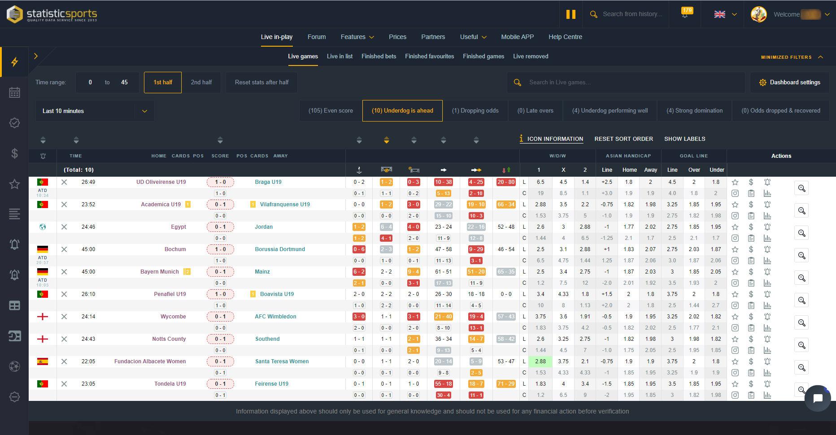
Task: Select the Strong domination filter
Action: 694,111
